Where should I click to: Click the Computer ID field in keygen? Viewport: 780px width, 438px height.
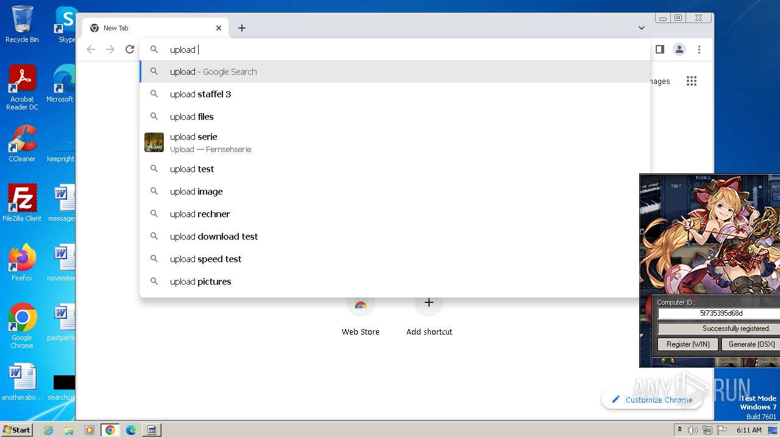(719, 313)
